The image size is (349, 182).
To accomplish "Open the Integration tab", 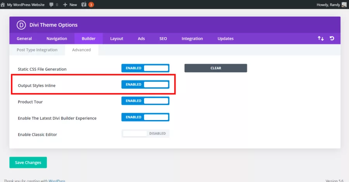I will tap(192, 38).
